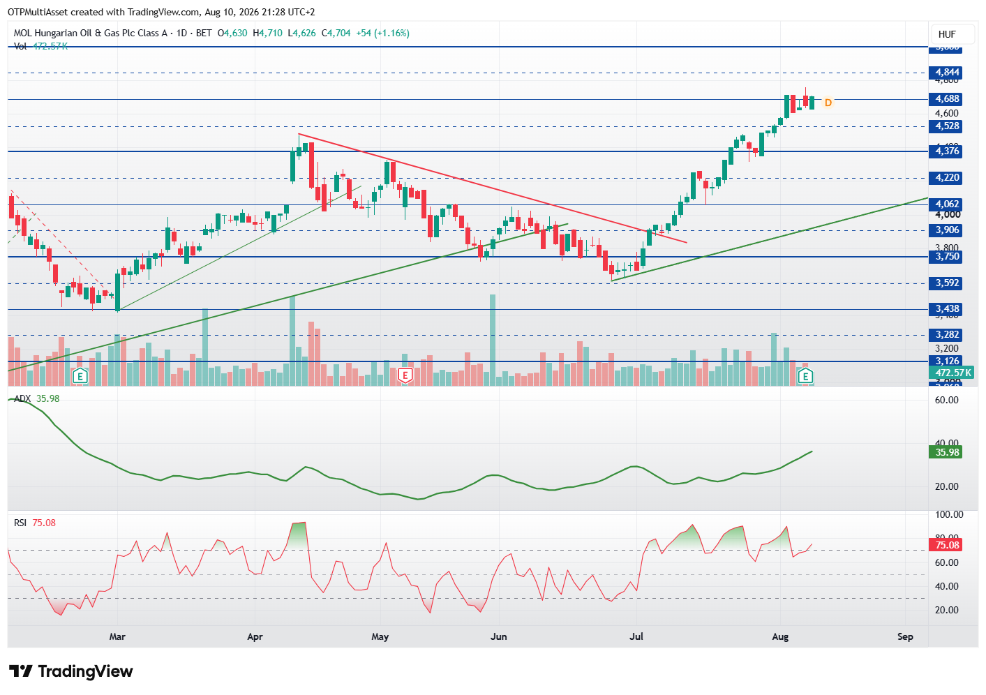Click the 3,906 price level label
The height and width of the screenshot is (695, 986).
click(947, 230)
